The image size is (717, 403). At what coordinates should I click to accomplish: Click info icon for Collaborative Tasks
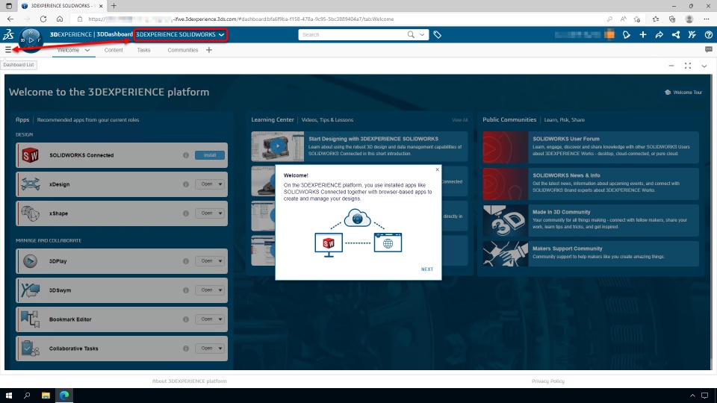point(186,349)
